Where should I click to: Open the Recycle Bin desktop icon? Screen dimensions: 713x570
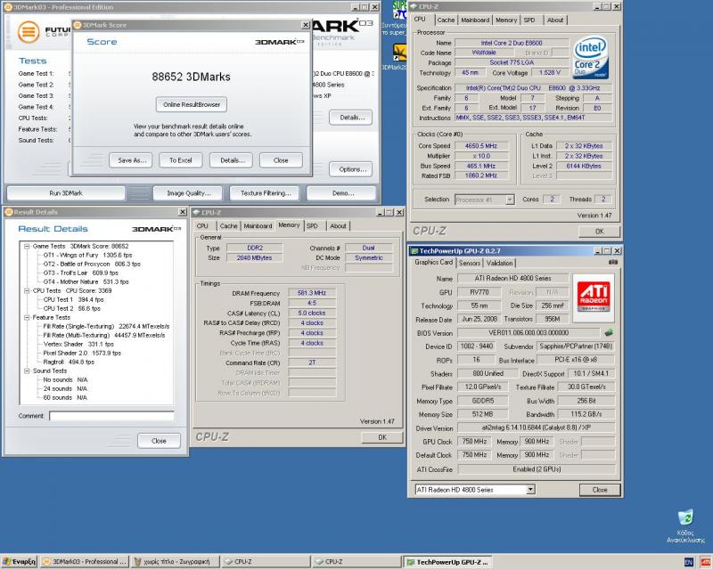tap(685, 519)
